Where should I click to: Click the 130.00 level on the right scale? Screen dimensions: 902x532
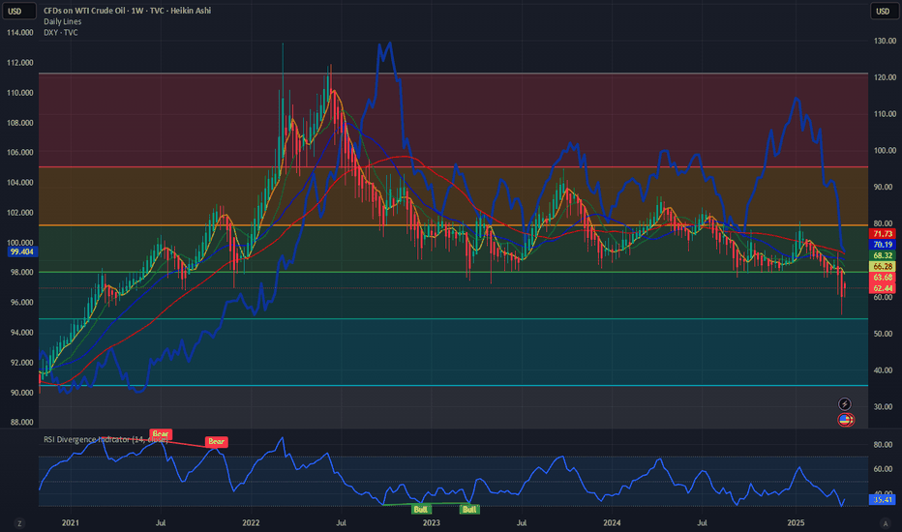885,41
